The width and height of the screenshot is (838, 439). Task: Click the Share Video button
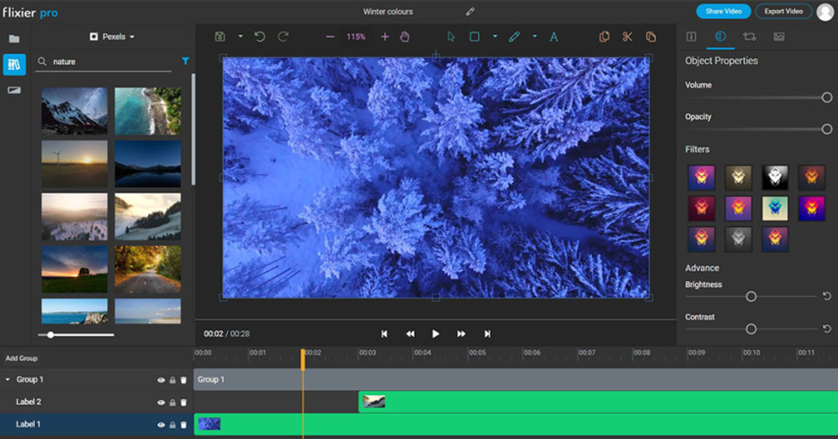(724, 11)
